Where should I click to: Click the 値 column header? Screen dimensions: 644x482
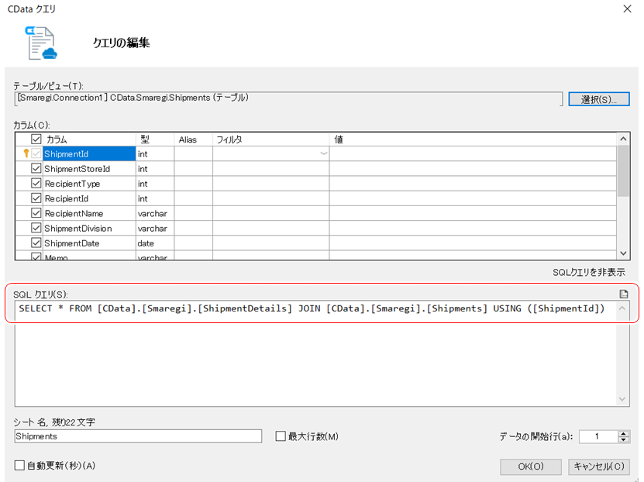[x=473, y=139]
